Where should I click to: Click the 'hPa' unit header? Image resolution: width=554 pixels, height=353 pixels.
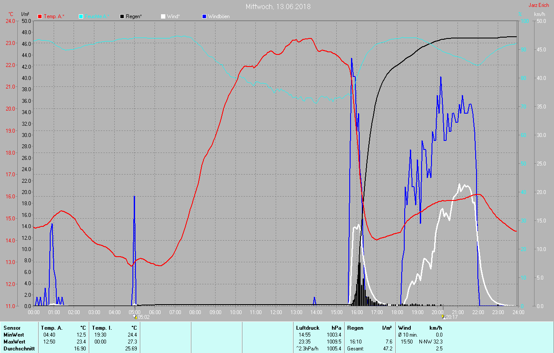click(336, 328)
